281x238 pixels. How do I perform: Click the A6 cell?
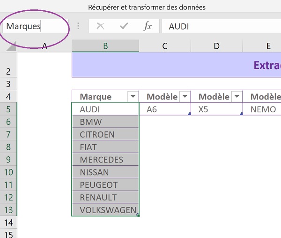(x=165, y=109)
